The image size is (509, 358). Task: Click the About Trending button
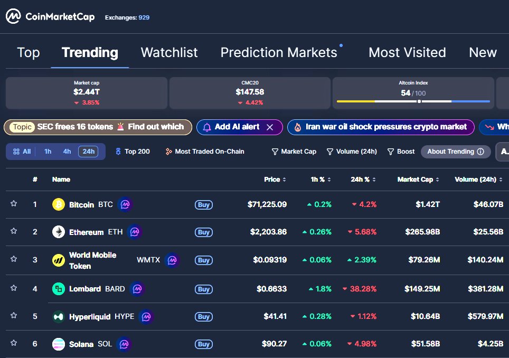[456, 152]
